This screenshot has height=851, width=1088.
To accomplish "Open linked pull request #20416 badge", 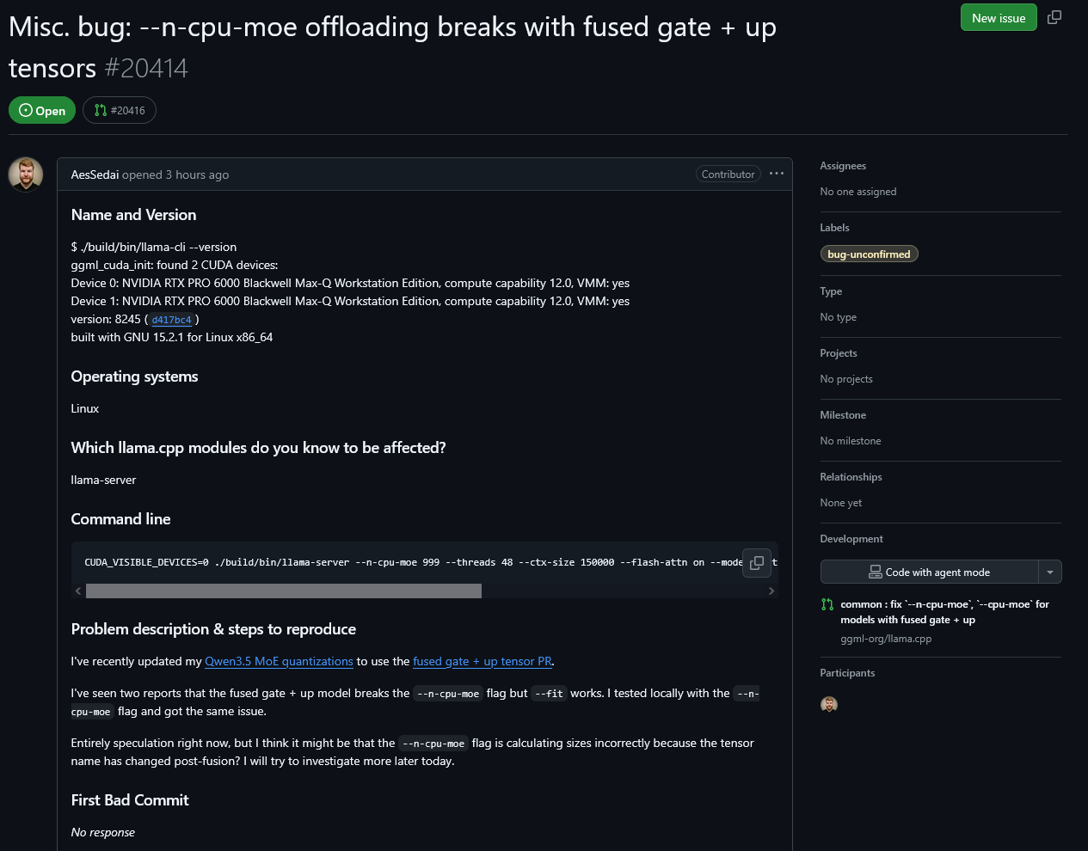I will pyautogui.click(x=120, y=110).
